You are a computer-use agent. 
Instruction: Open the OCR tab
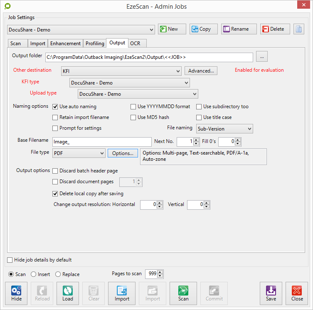[135, 44]
